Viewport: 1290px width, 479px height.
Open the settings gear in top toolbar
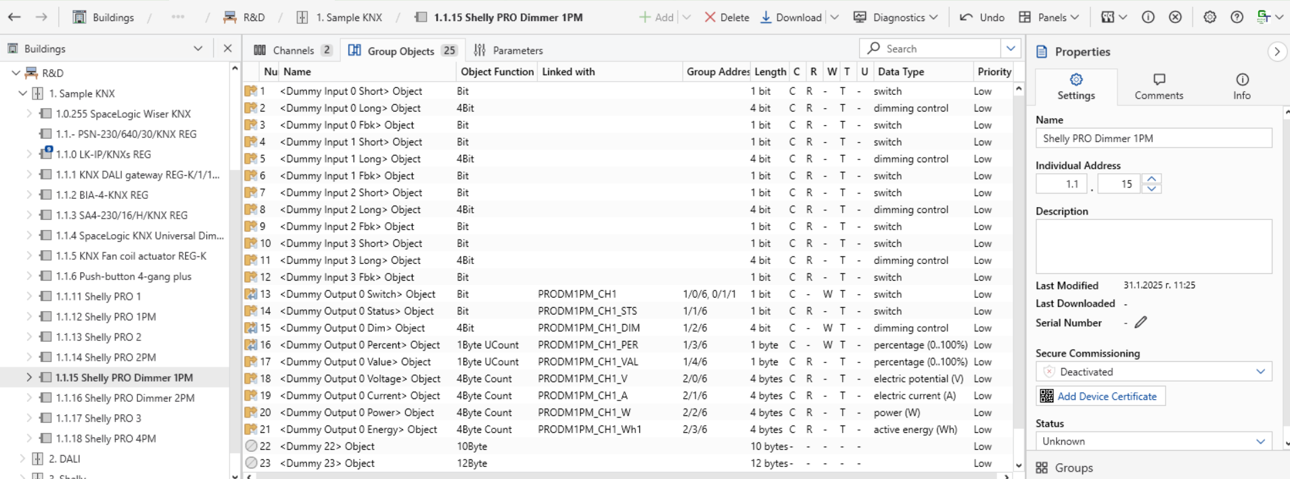pos(1210,17)
